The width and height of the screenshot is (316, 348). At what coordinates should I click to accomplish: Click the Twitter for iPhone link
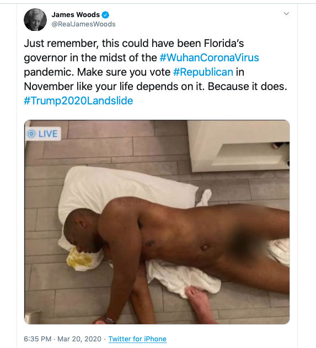(137, 339)
